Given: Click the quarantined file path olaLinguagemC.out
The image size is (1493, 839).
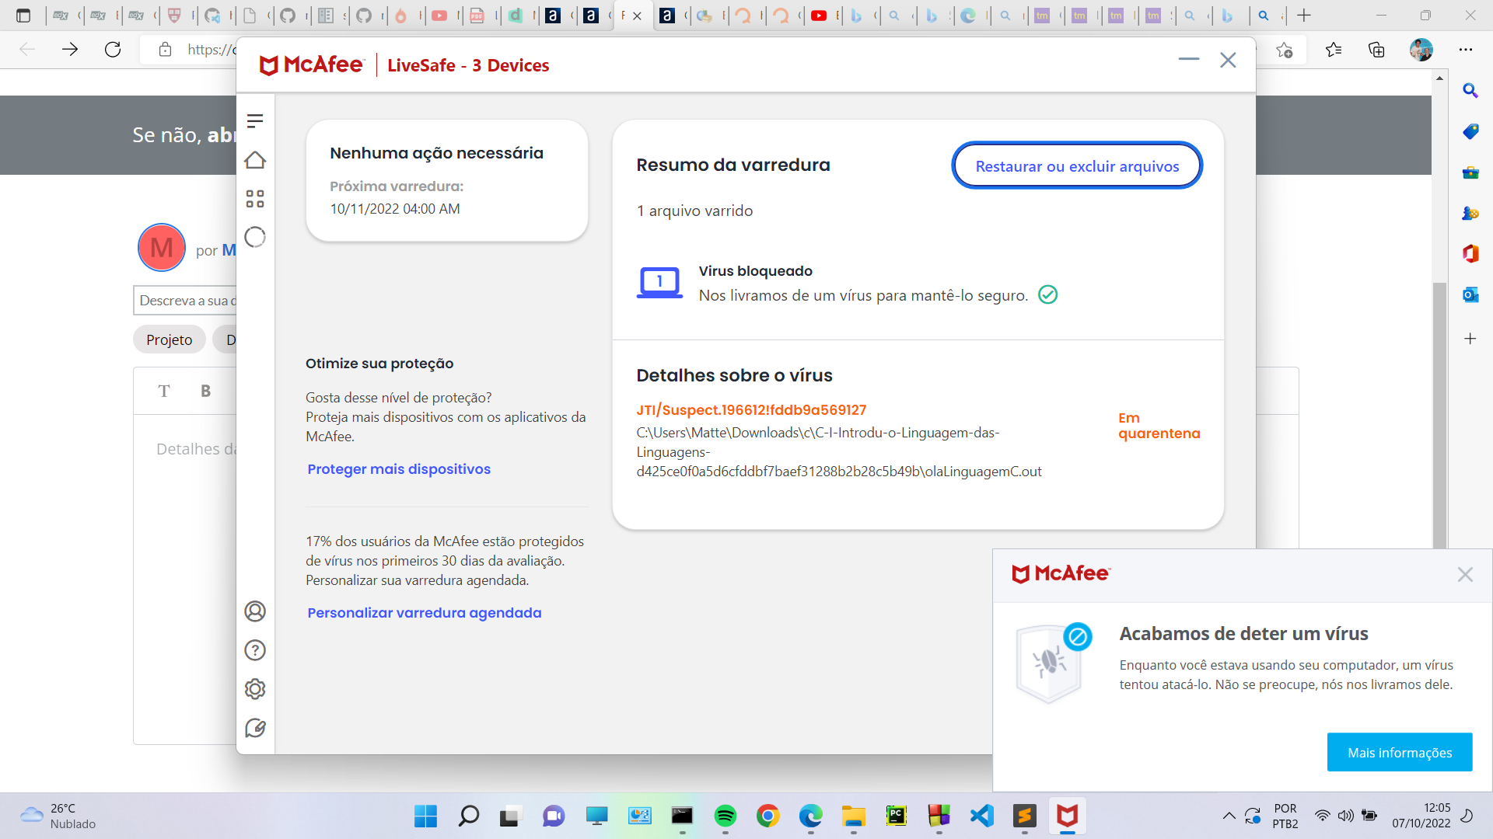Looking at the screenshot, I should coord(839,452).
